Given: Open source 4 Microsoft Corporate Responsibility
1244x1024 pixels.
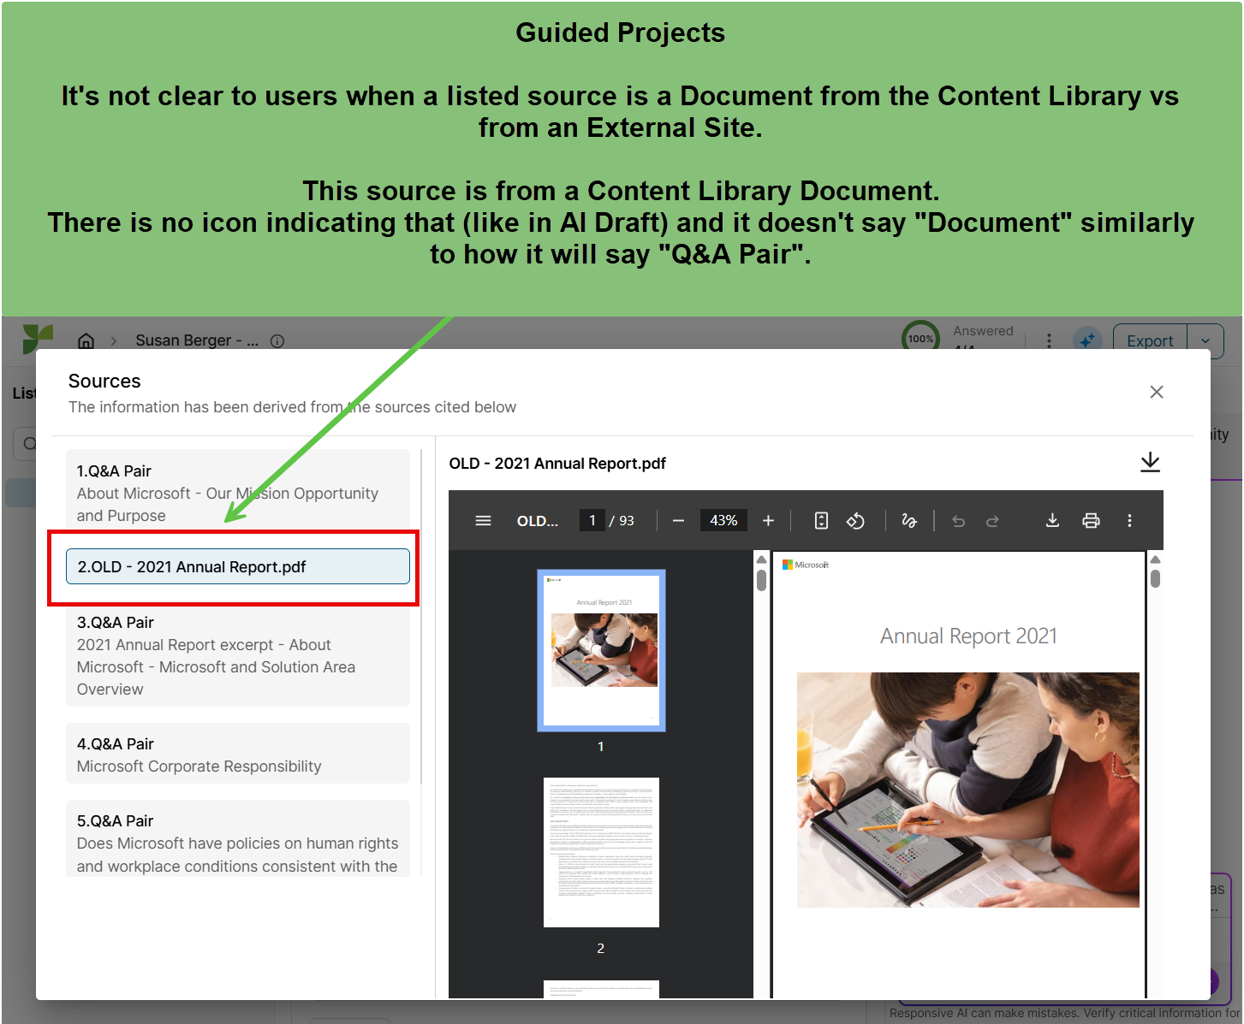Looking at the screenshot, I should coord(238,754).
